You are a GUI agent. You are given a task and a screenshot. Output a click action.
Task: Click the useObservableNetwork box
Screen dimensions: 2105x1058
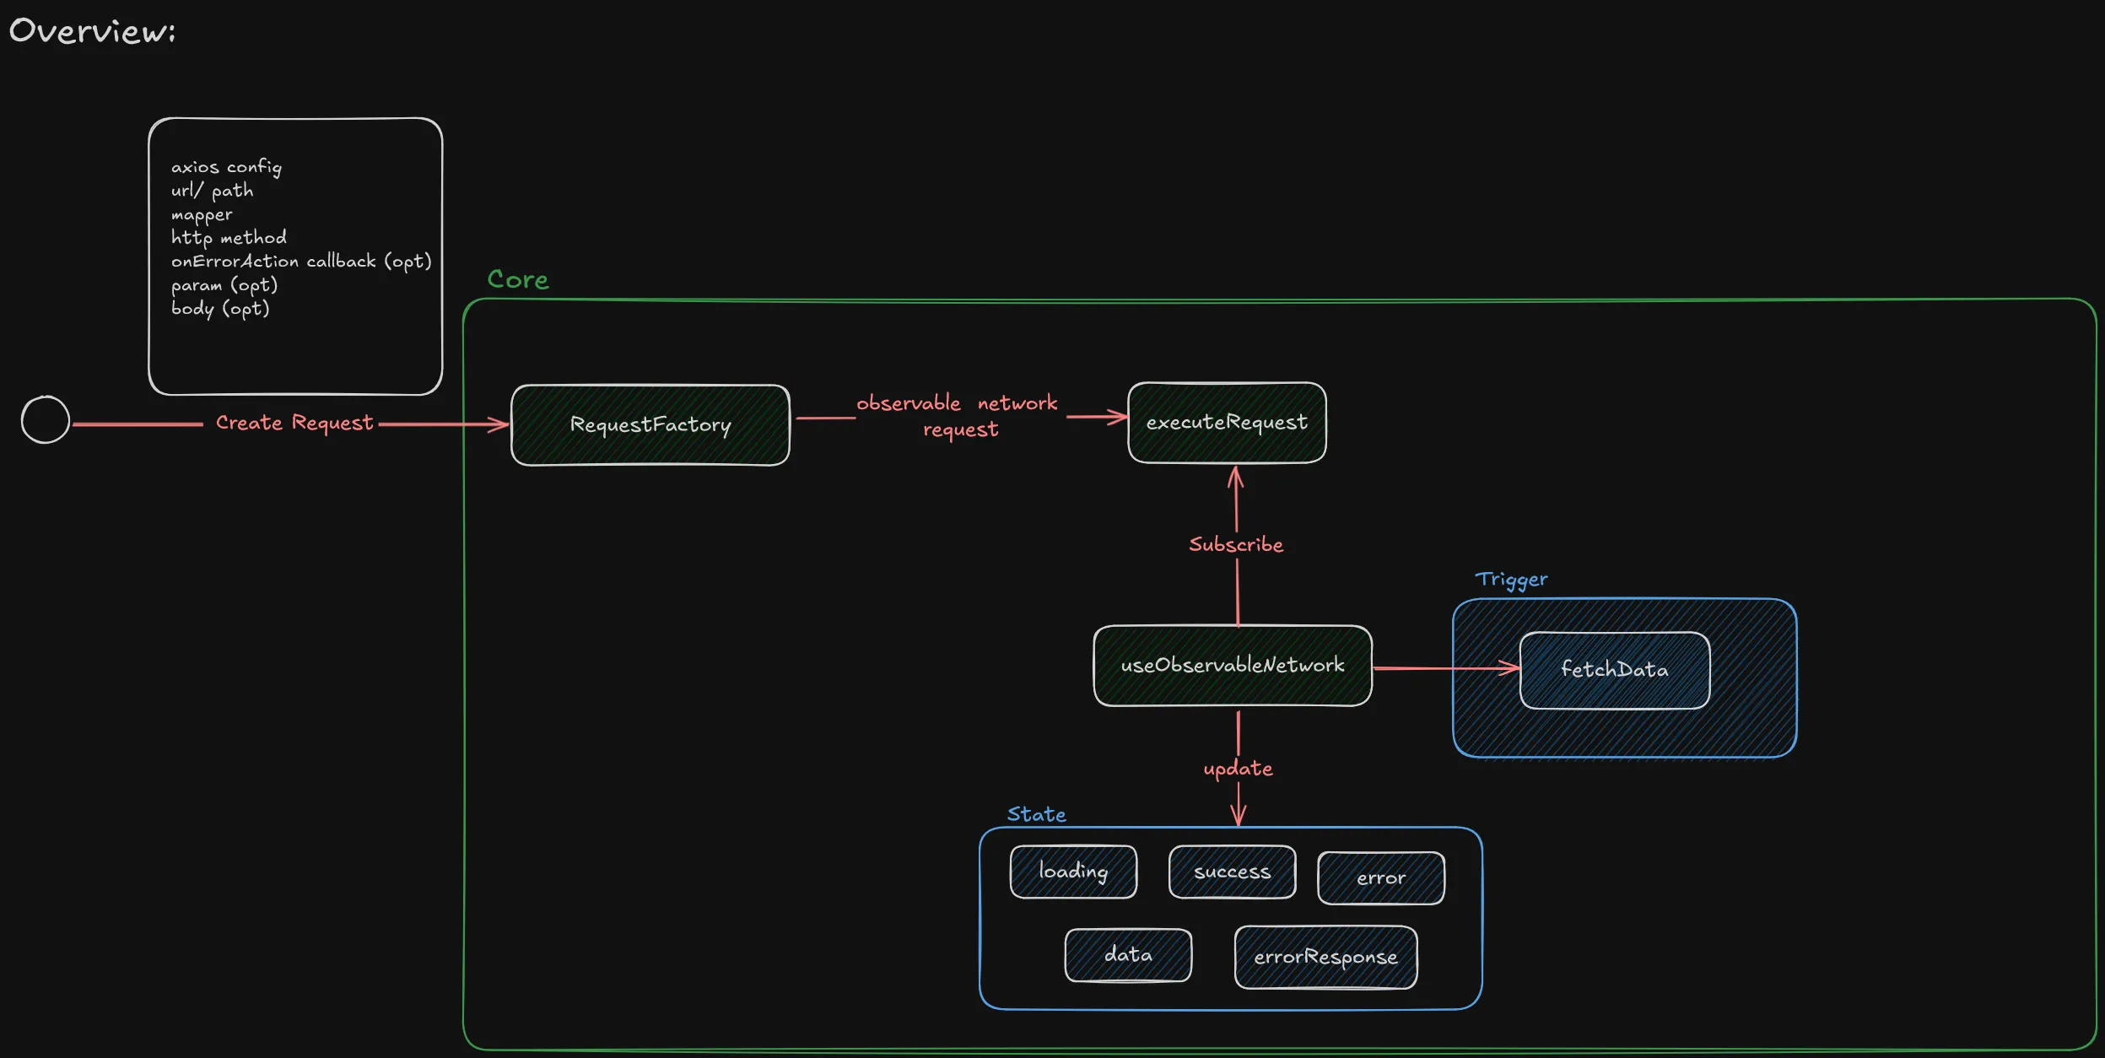(1233, 666)
